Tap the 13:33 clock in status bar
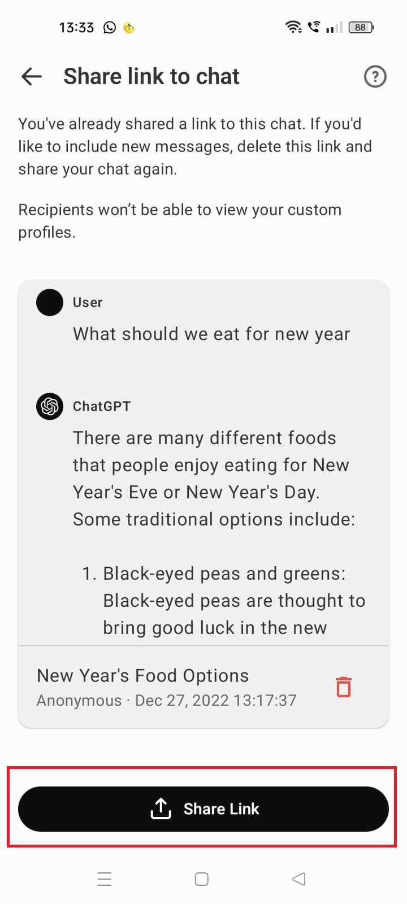The image size is (407, 904). (76, 27)
